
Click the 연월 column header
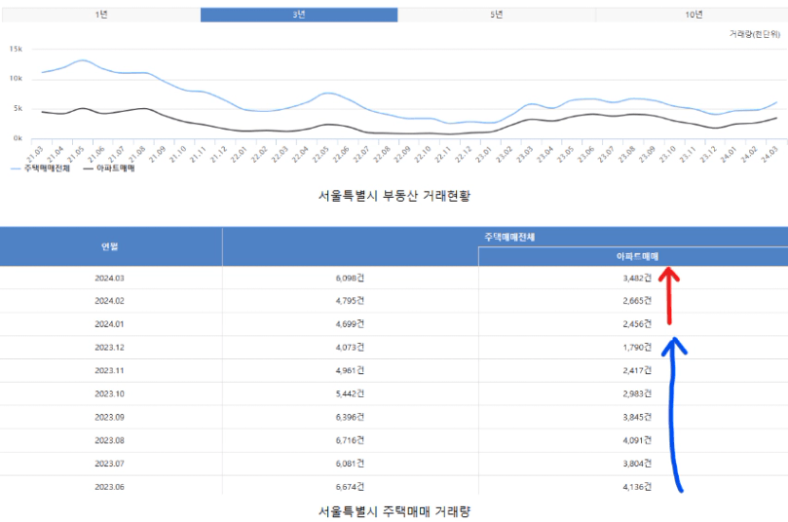pos(109,246)
